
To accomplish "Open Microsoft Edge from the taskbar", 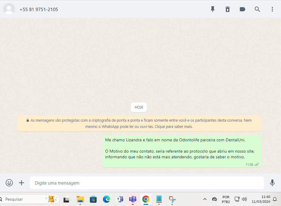I will point(106,199).
